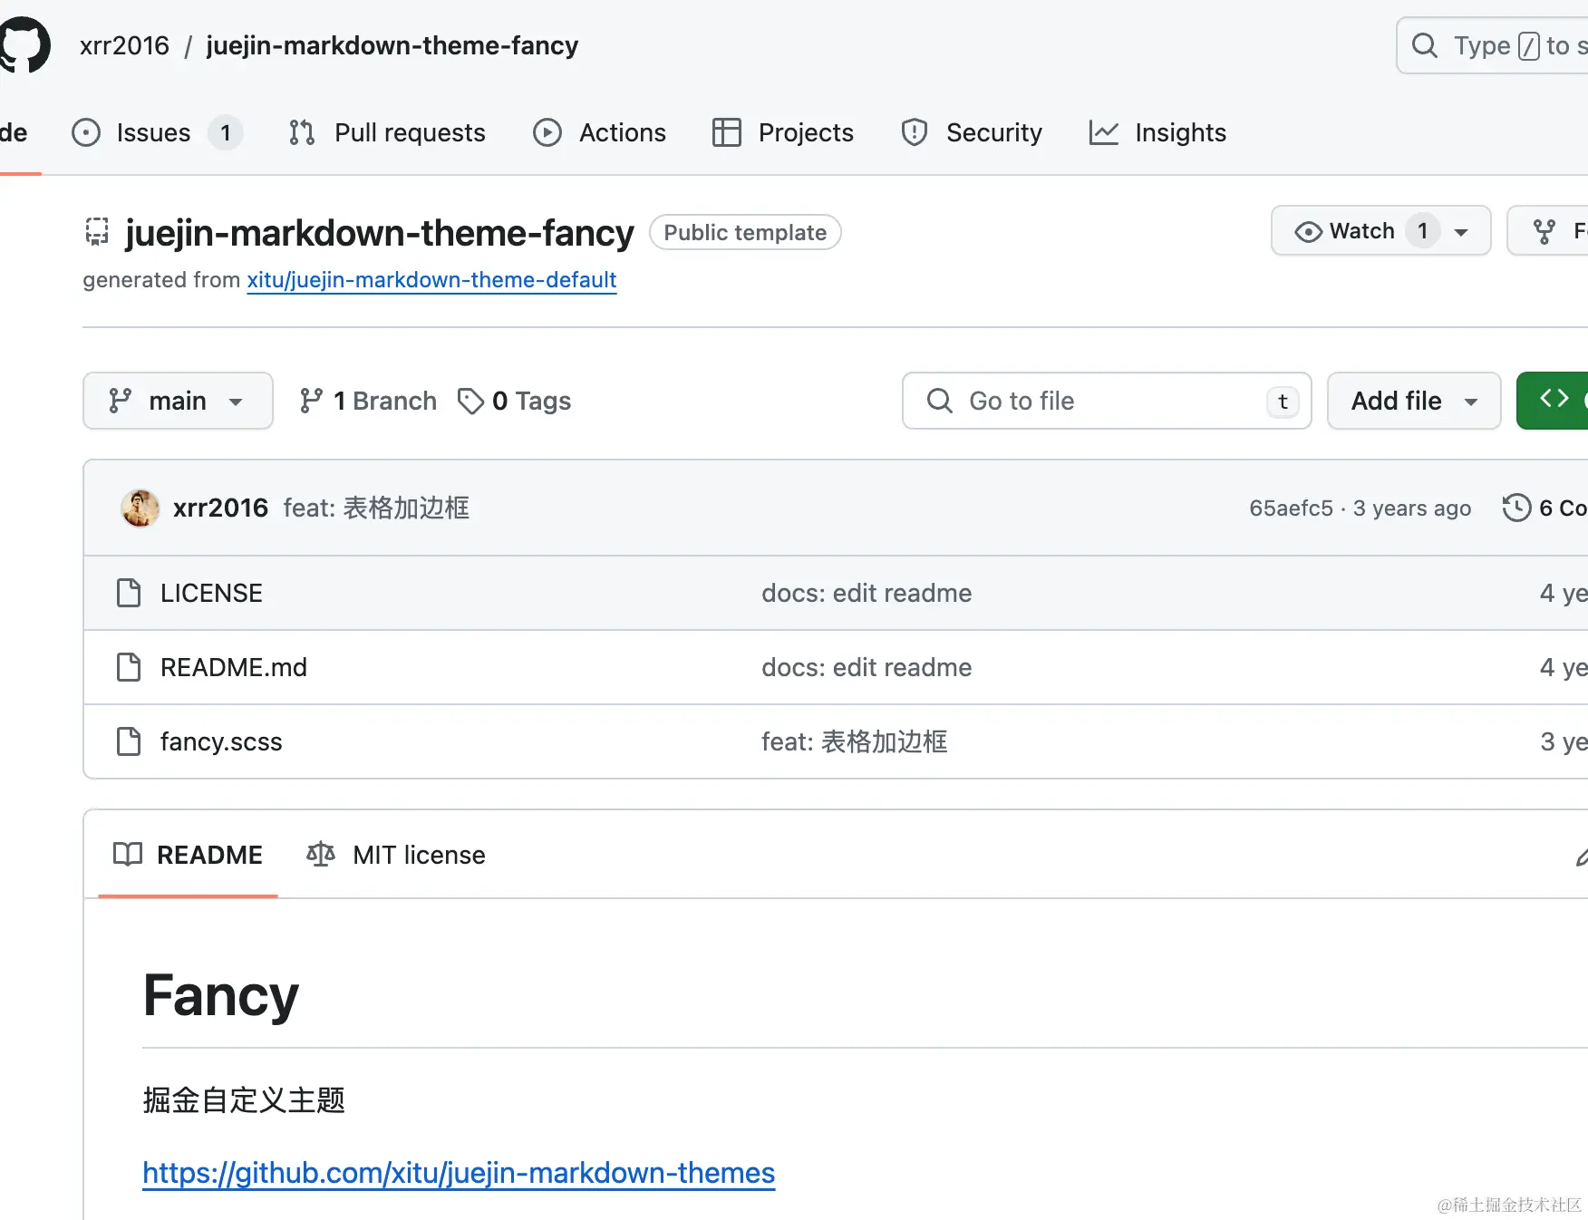Open the xitu/juejin-markdown-theme-default template link
The height and width of the screenshot is (1220, 1588).
431,280
